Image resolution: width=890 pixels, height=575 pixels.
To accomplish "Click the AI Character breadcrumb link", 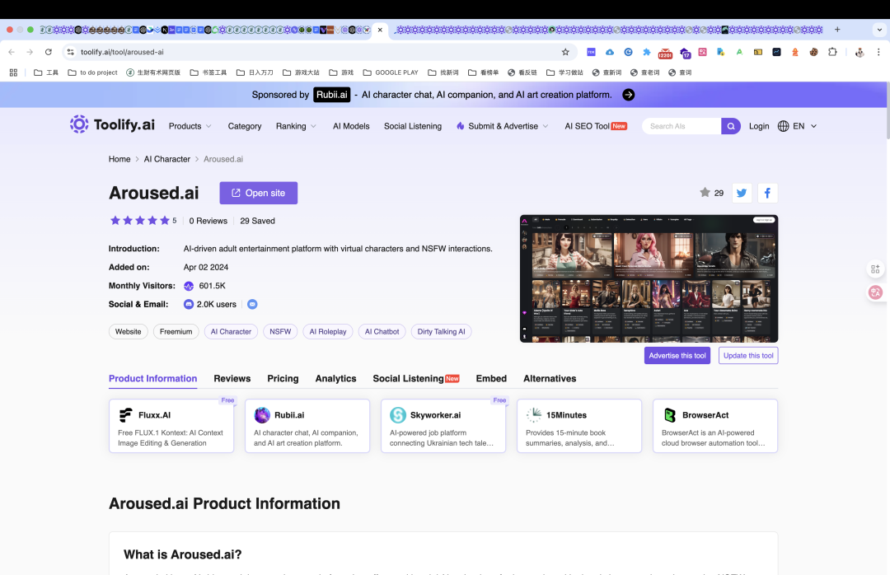I will click(x=166, y=159).
